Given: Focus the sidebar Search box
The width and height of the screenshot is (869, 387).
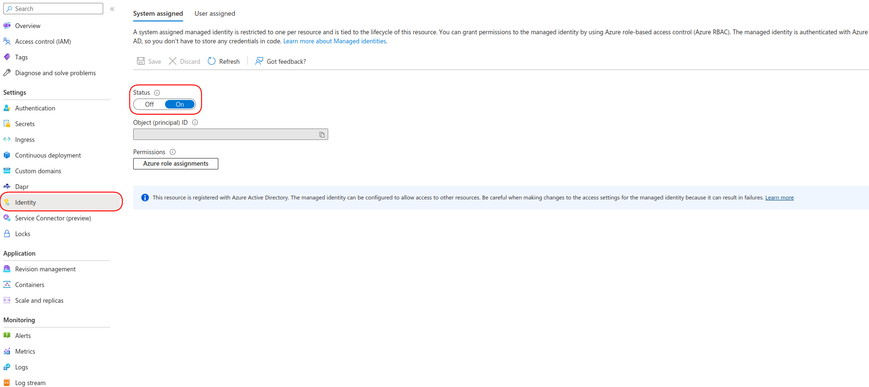Looking at the screenshot, I should click(53, 9).
